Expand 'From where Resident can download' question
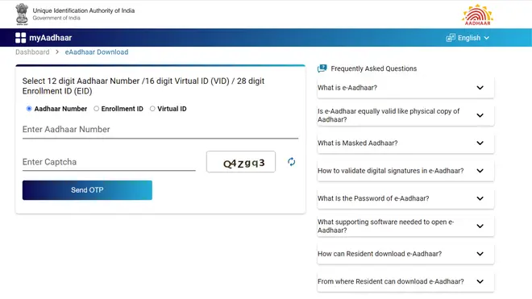The width and height of the screenshot is (532, 299). point(405,282)
